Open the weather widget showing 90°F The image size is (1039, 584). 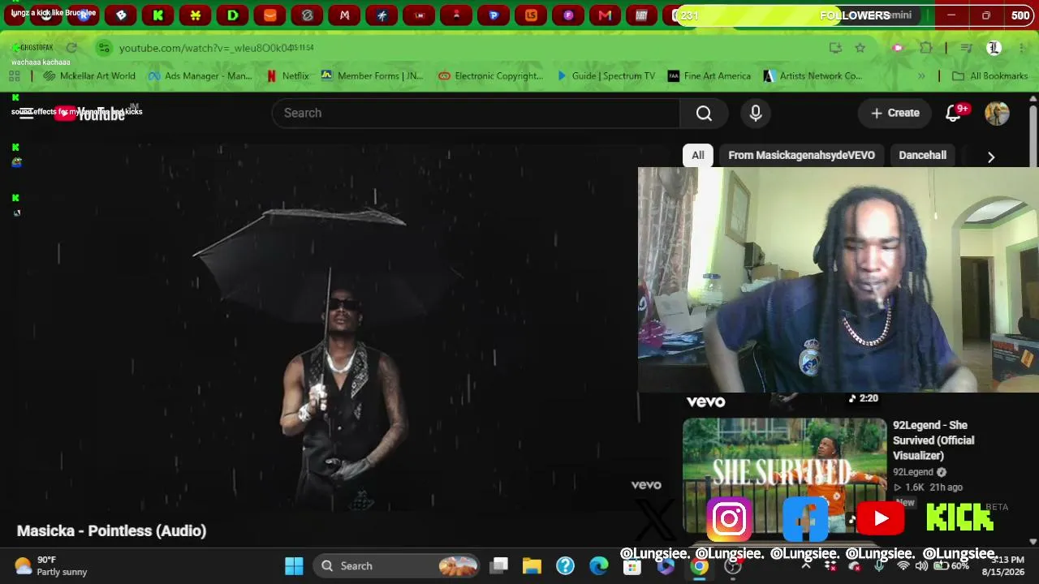[50, 565]
